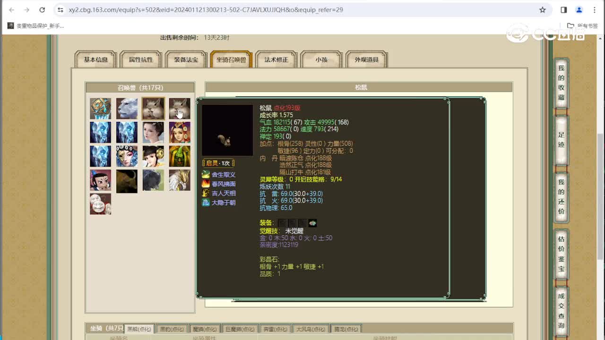Switch to the 坐骑召唤兽 tab
Image resolution: width=605 pixels, height=340 pixels.
(x=231, y=59)
